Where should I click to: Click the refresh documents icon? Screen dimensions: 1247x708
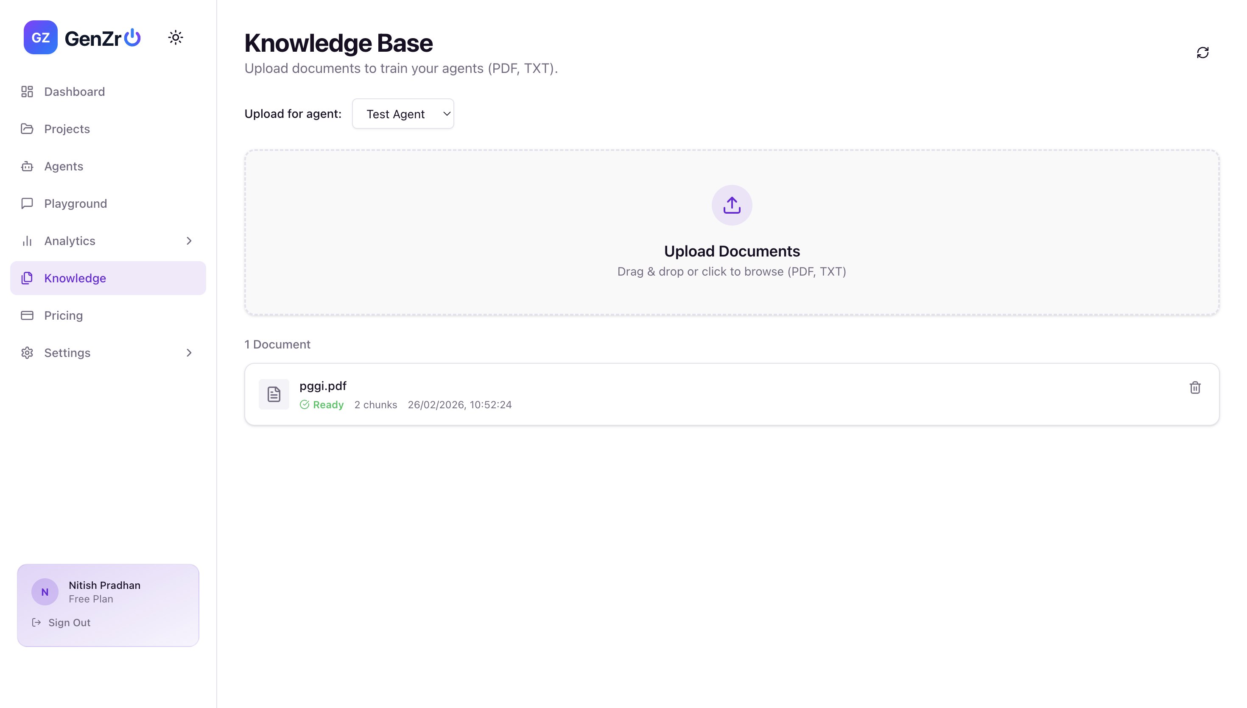pyautogui.click(x=1202, y=53)
